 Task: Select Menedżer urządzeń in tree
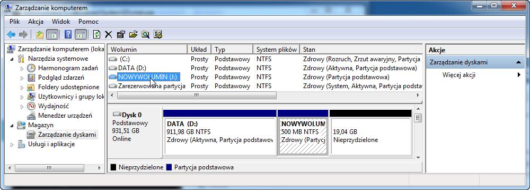pos(65,116)
